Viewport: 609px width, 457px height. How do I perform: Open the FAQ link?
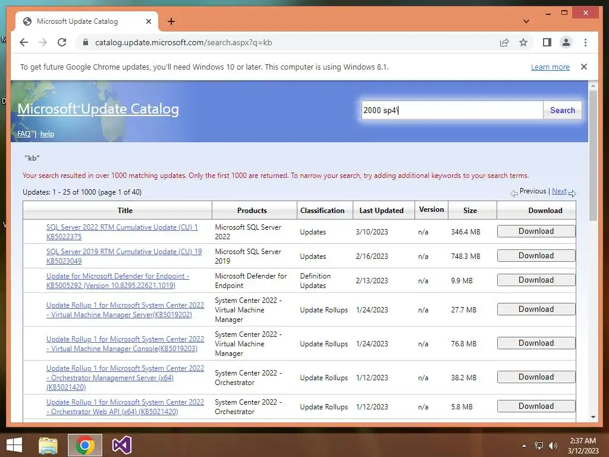(x=24, y=134)
